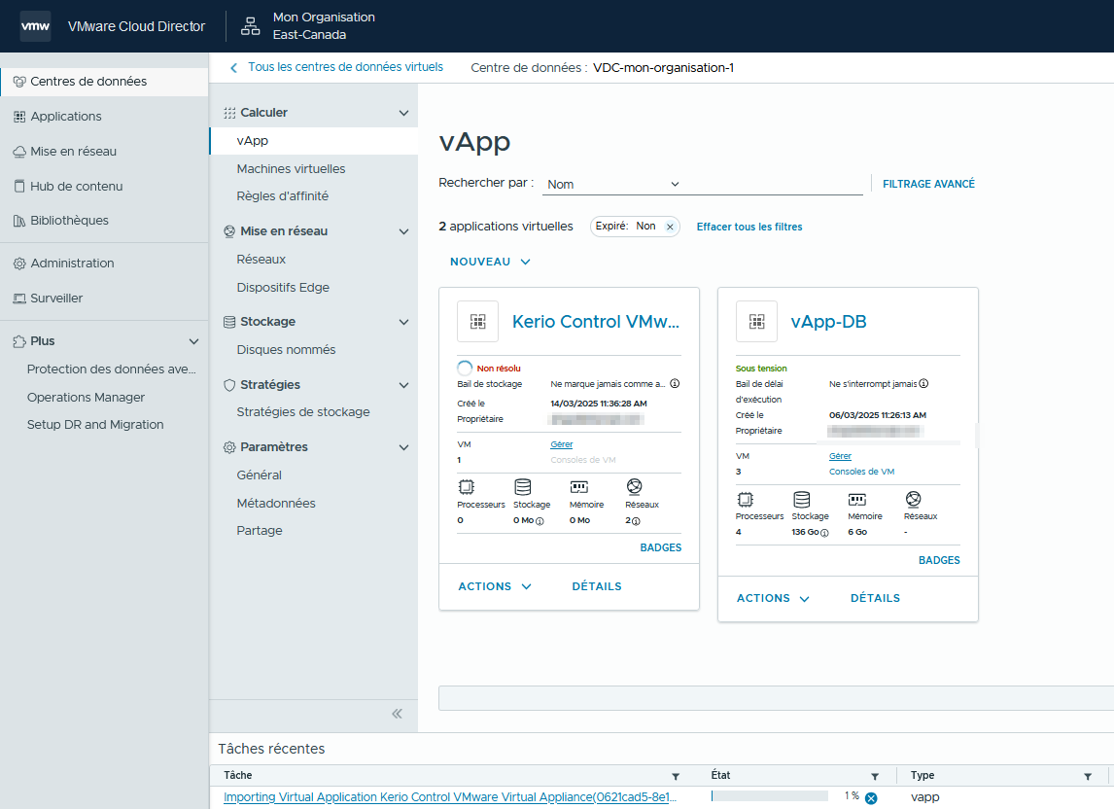Screen dimensions: 1114x809
Task: Collapse the Plus group in sidebar
Action: 193,341
